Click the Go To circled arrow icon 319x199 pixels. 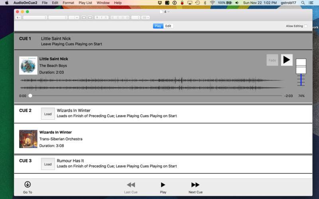tap(28, 184)
